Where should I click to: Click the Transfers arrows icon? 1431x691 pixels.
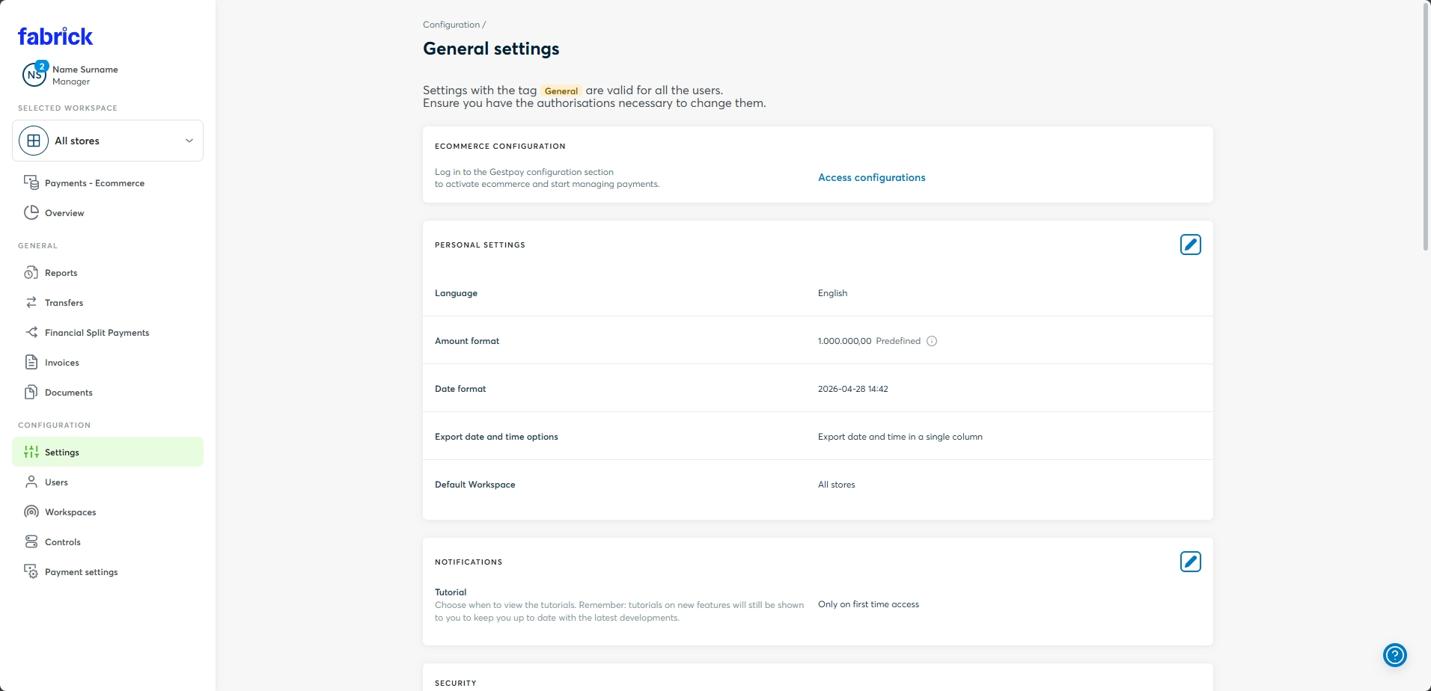[31, 302]
